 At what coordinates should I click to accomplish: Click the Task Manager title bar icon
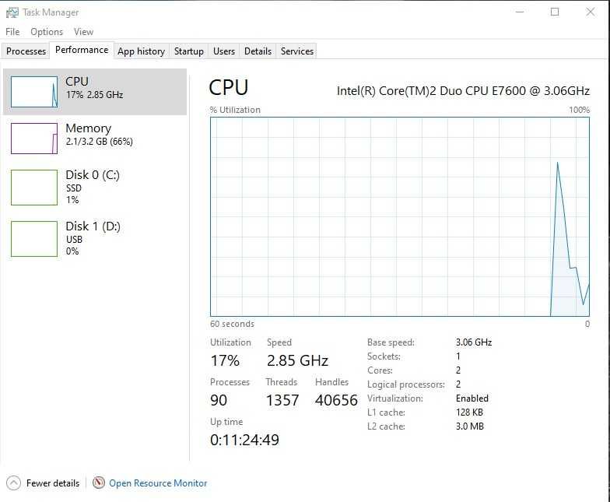click(x=12, y=12)
